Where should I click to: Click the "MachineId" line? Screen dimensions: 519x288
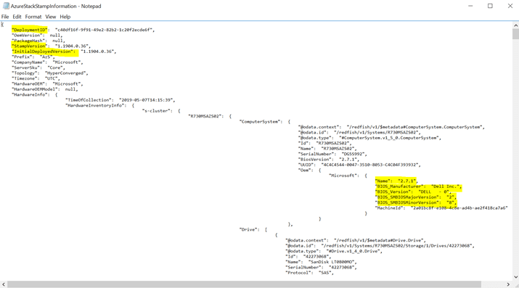point(441,208)
